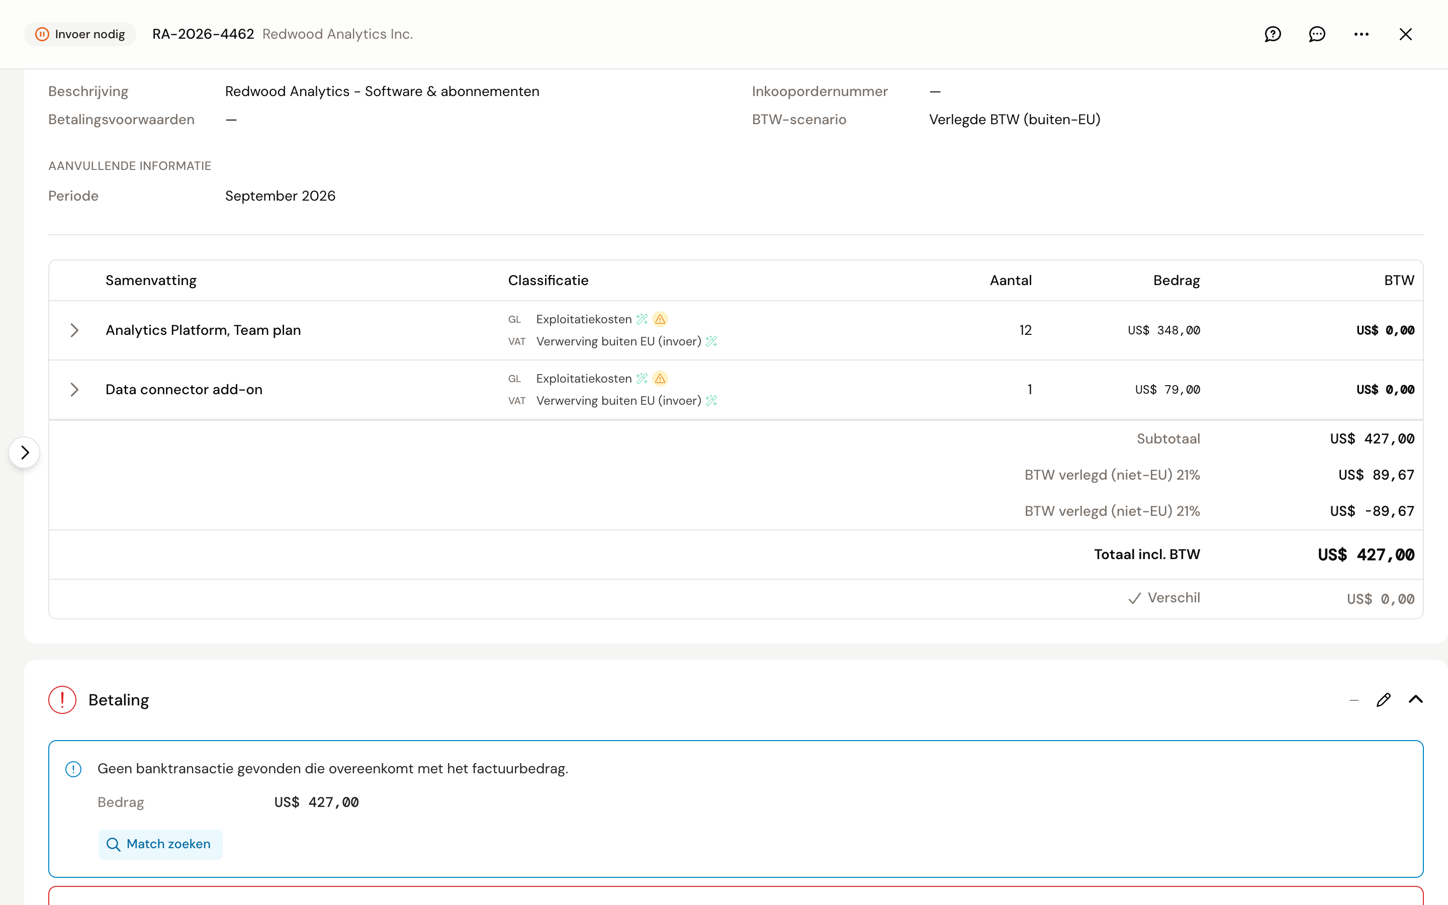Close the RA-2026-4462 invoice panel
1448x905 pixels.
point(1406,34)
